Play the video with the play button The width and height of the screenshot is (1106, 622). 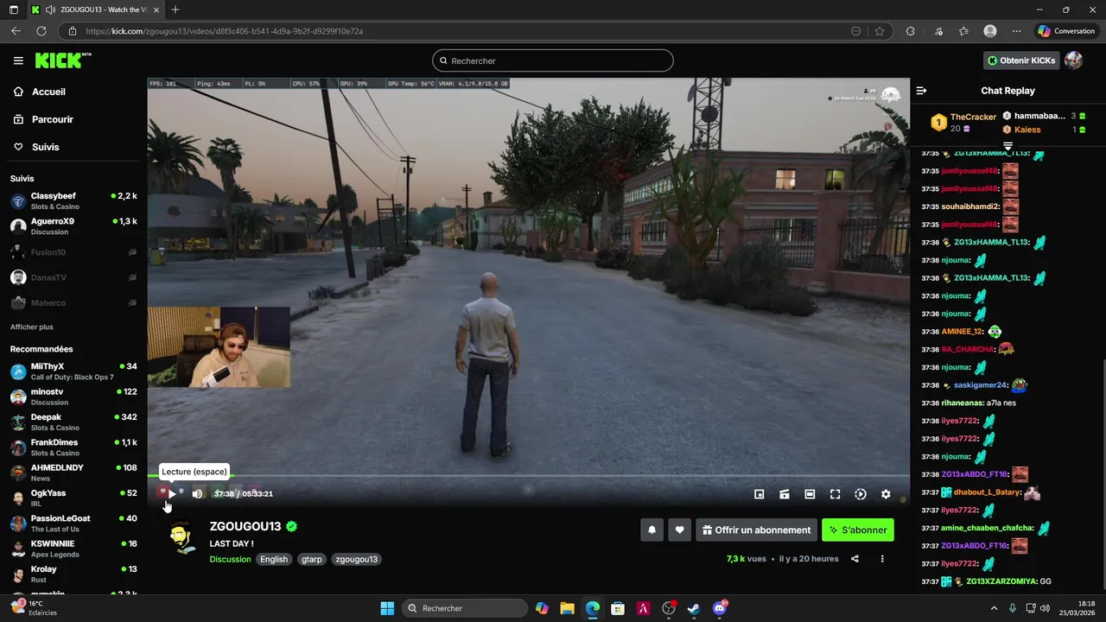[172, 494]
